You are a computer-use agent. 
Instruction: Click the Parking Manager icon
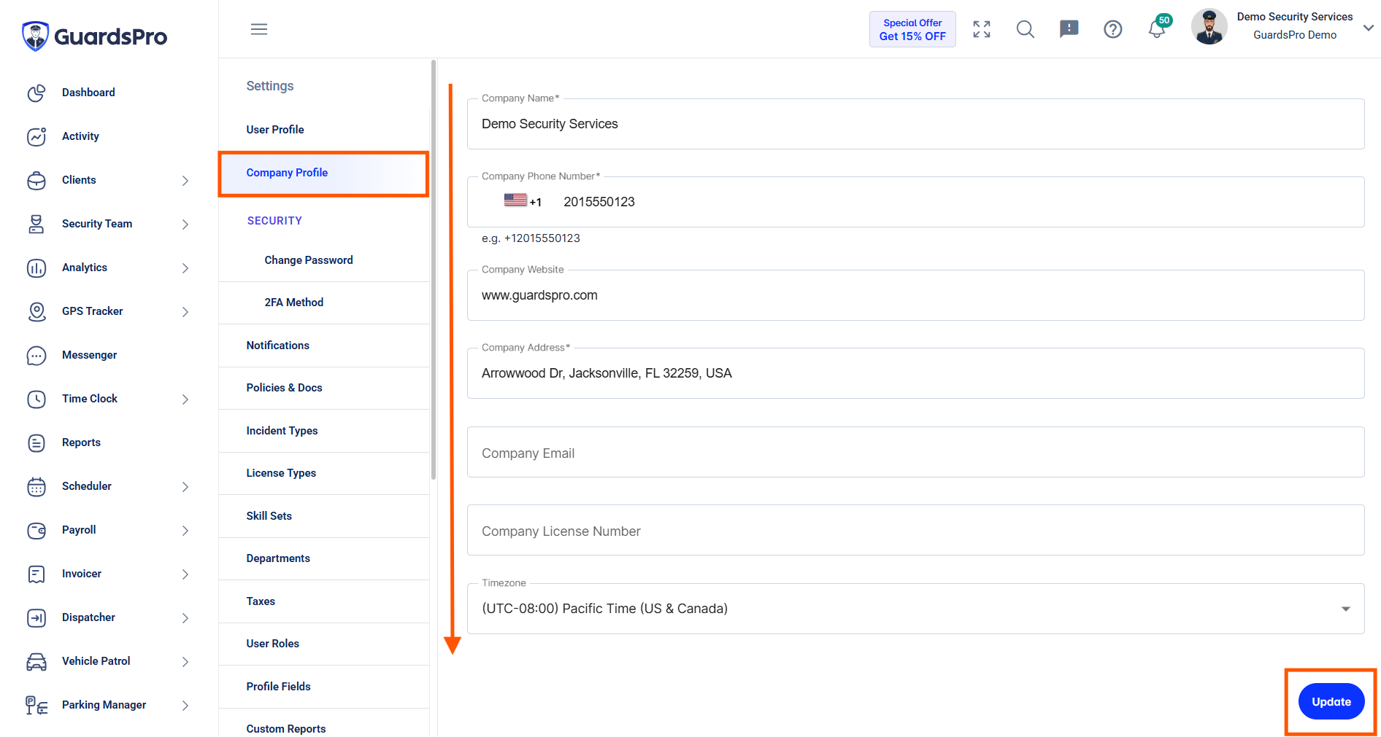[x=36, y=706]
